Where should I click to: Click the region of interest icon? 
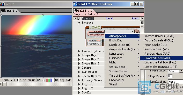click(57, 80)
